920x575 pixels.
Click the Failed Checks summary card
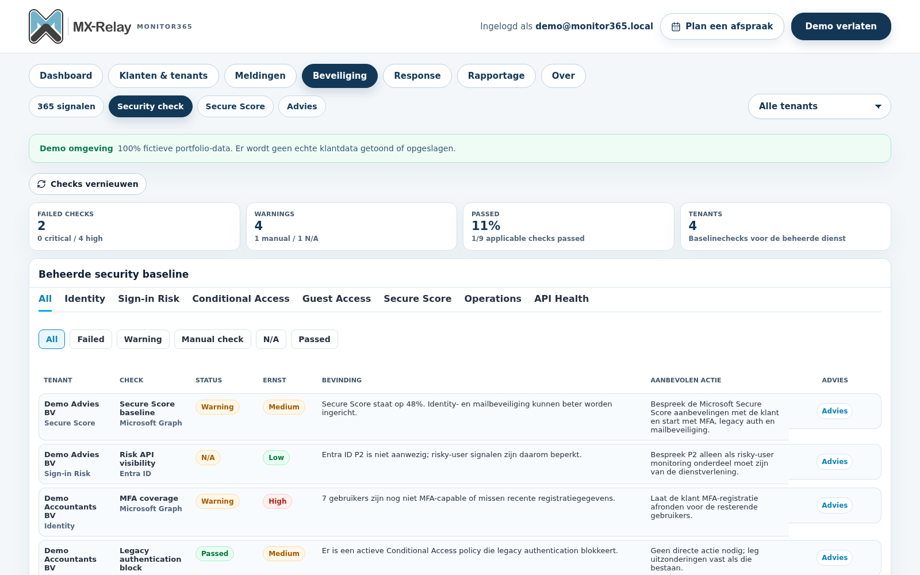pos(135,227)
